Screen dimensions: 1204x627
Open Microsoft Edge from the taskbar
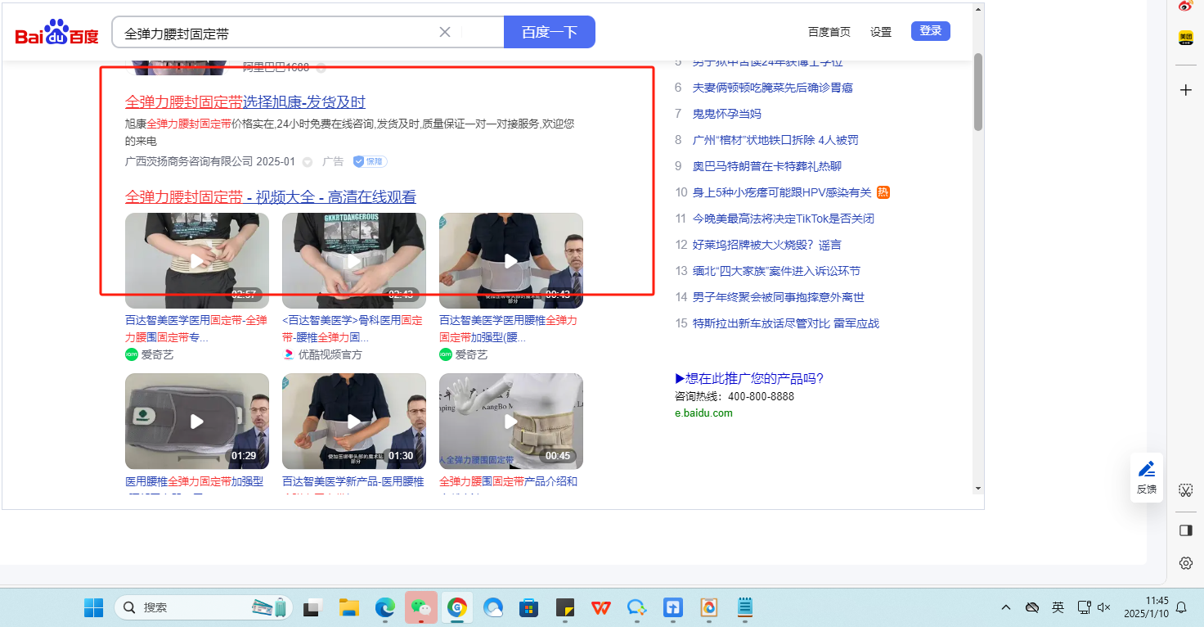pos(384,607)
